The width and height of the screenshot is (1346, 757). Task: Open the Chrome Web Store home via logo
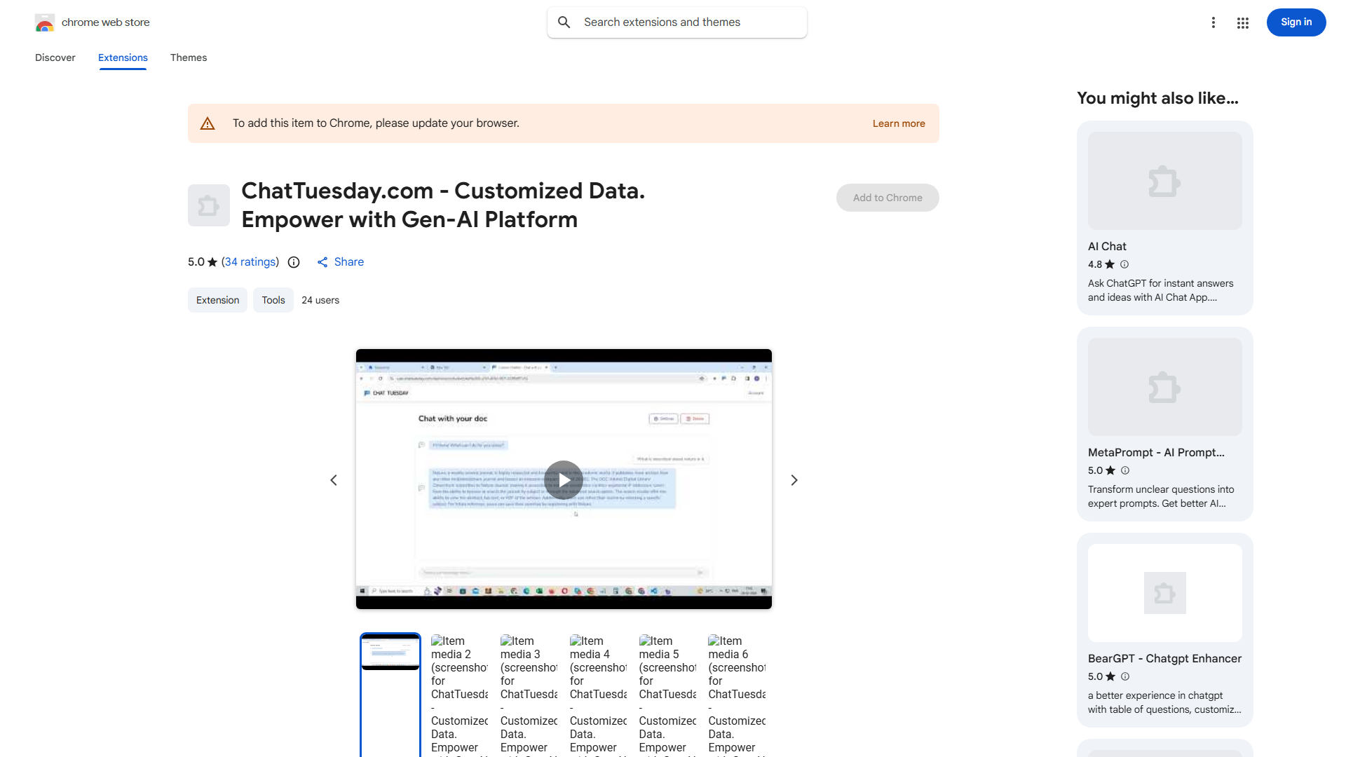[x=45, y=22]
